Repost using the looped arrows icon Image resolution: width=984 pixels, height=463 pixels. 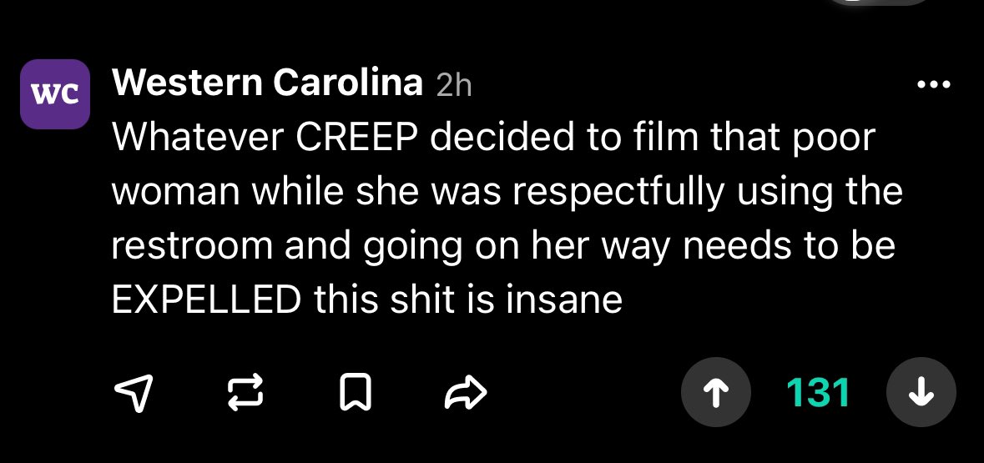click(245, 393)
